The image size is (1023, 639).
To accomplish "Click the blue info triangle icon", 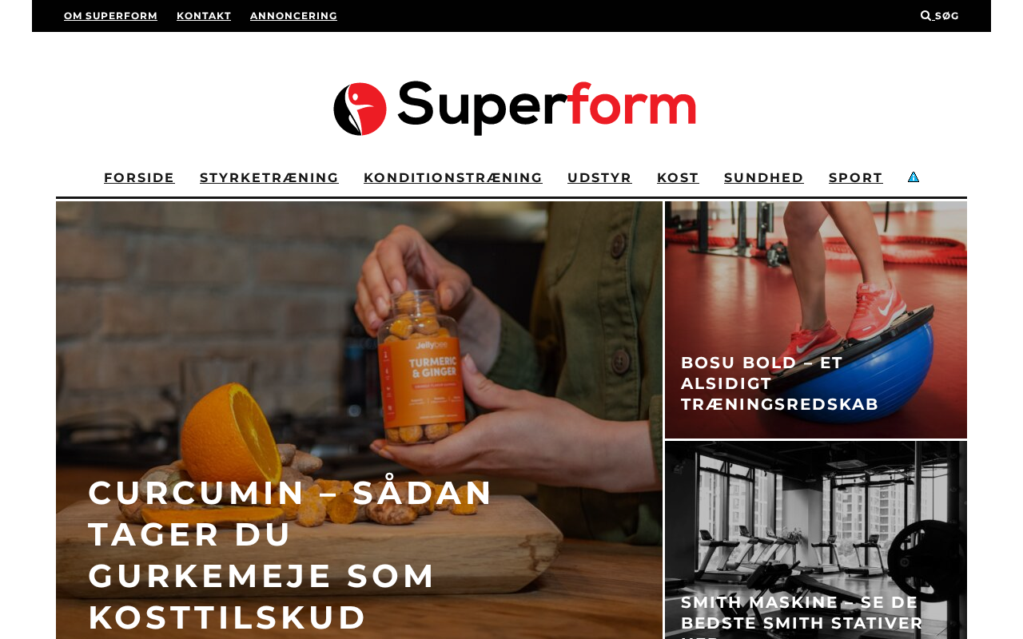I will tap(914, 177).
